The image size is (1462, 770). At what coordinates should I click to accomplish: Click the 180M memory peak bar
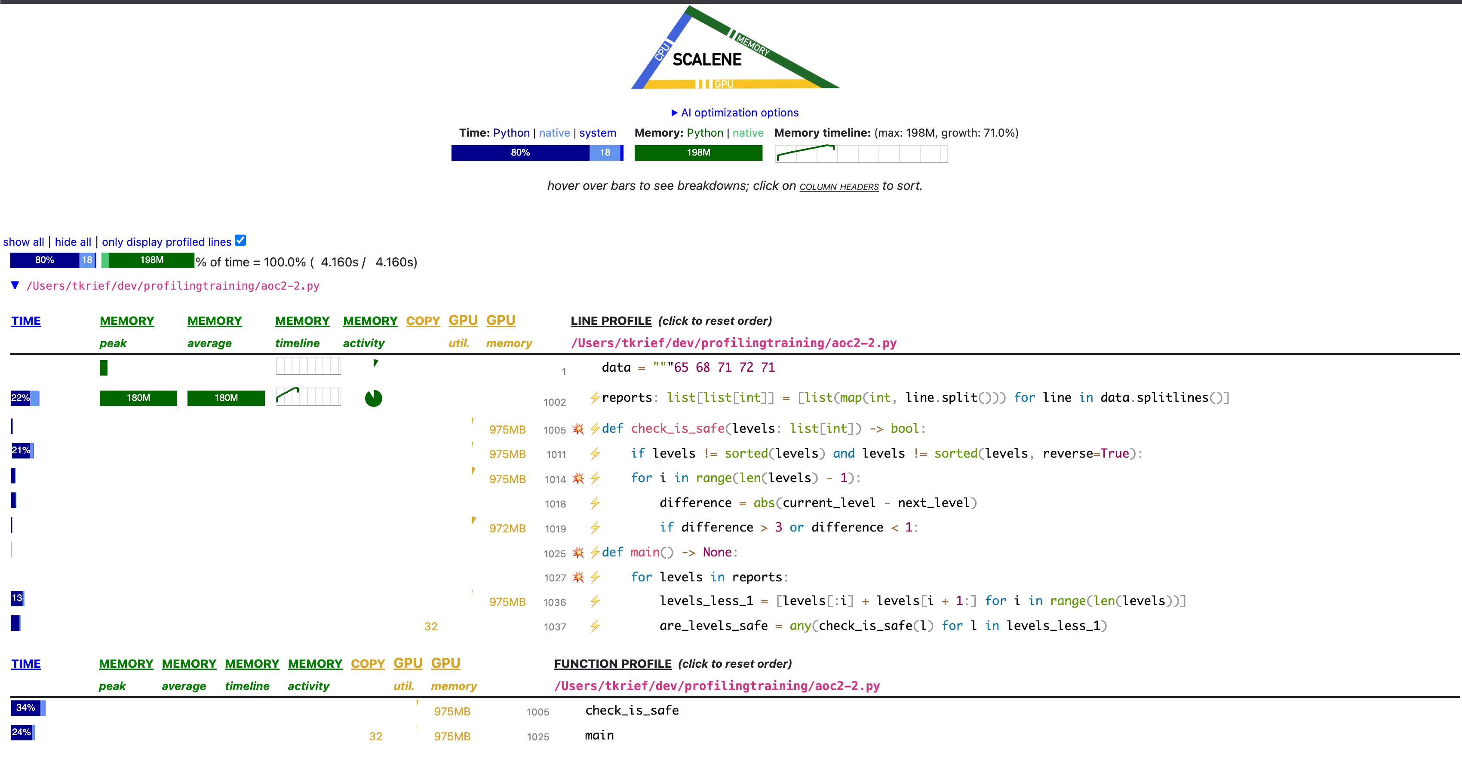(x=138, y=398)
